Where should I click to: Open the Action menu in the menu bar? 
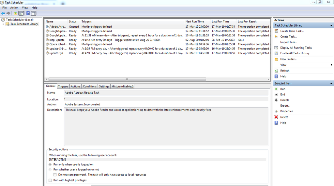point(14,7)
